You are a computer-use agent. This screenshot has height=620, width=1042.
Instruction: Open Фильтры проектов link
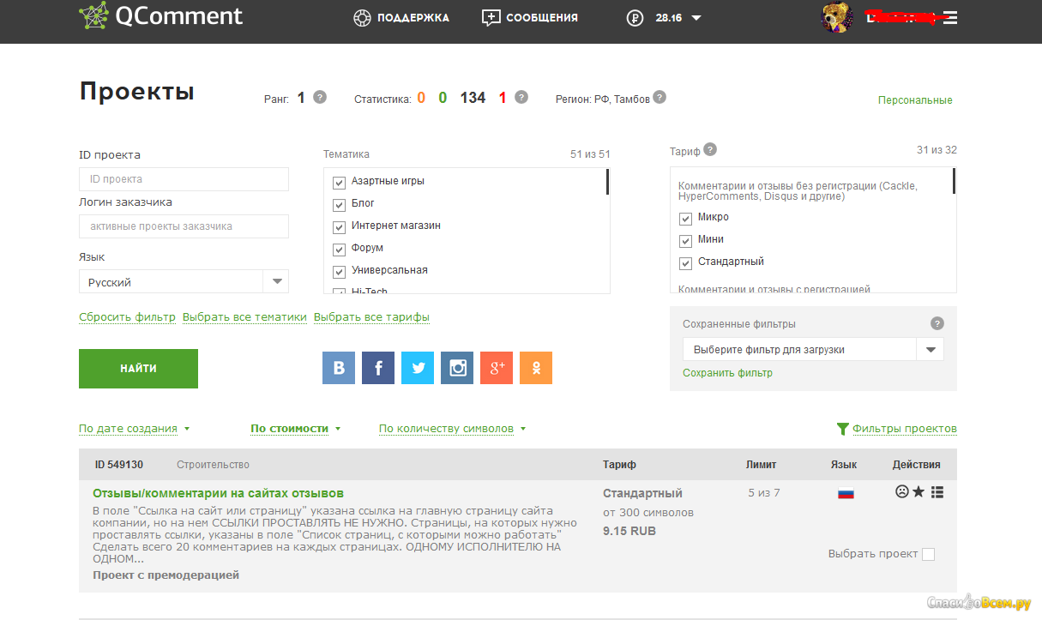905,428
